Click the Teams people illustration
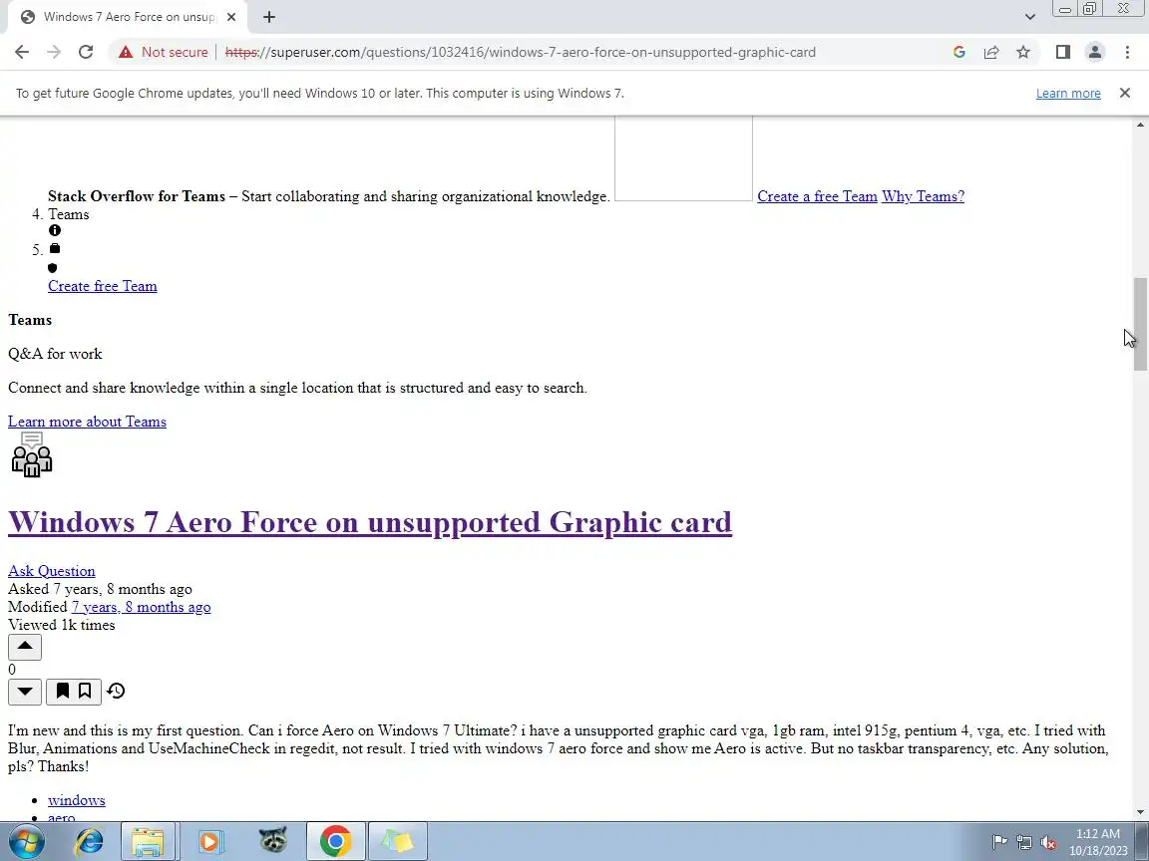Screen dimensions: 1149x861 (32, 454)
